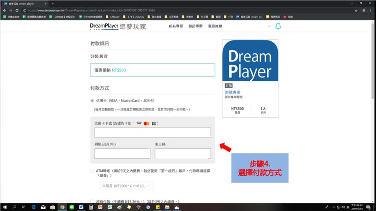Open the 六個月 duration dropdown
Screen dimensions: 376x211
(x=127, y=186)
